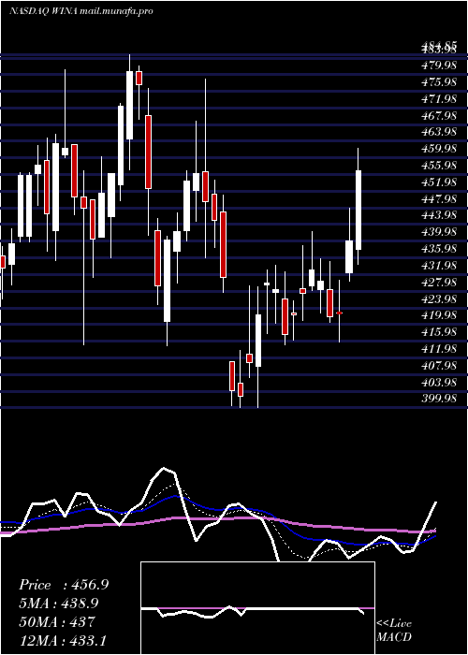Click the 451.98 price axis label
This screenshot has width=468, height=655.
pyautogui.click(x=438, y=182)
